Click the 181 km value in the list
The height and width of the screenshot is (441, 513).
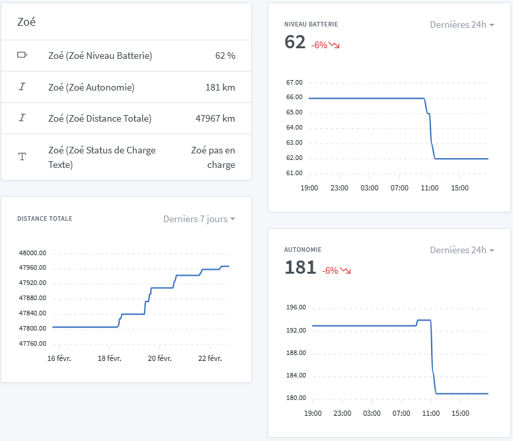pyautogui.click(x=220, y=87)
